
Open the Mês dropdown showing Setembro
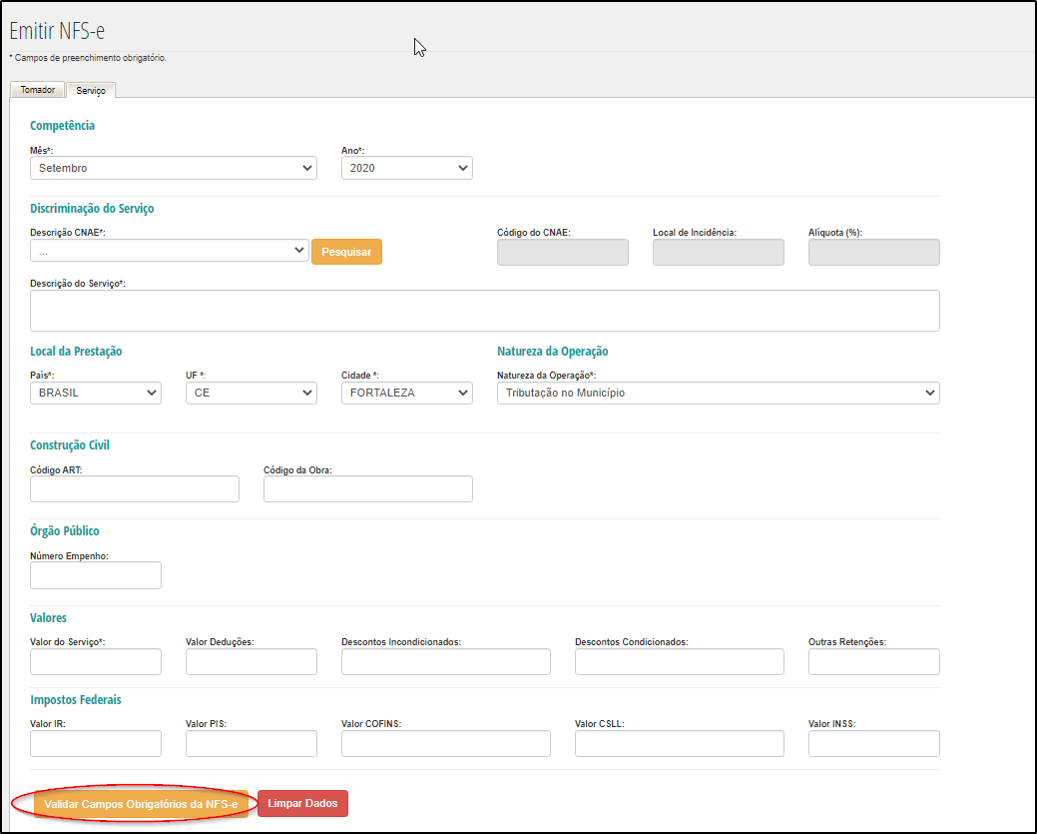pyautogui.click(x=174, y=168)
